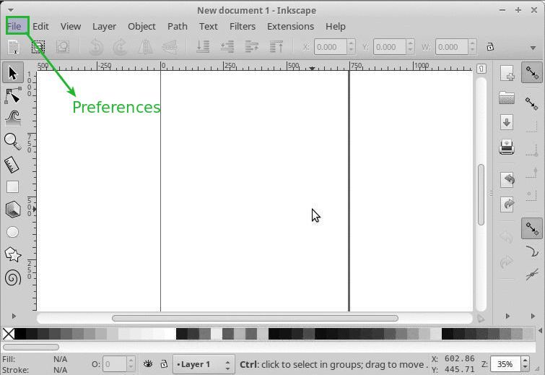
Task: Open the Object menu
Action: [x=141, y=26]
